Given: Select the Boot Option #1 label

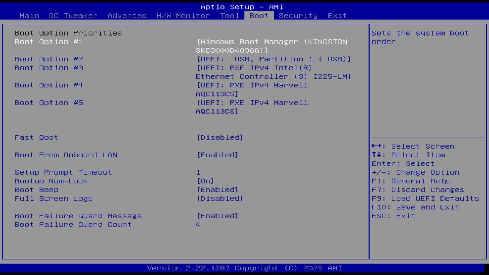Looking at the screenshot, I should point(49,42).
